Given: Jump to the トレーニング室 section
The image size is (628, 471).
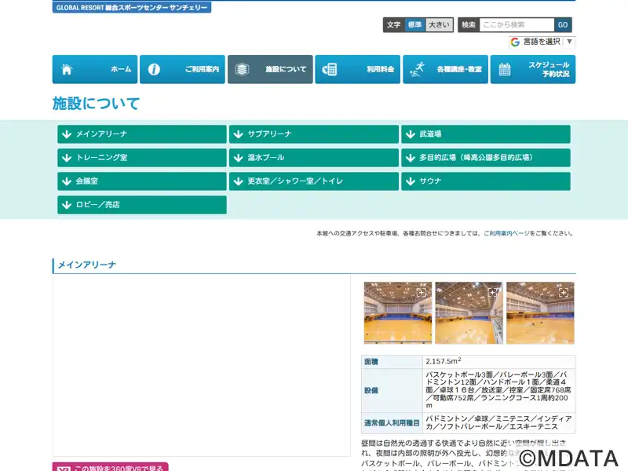Looking at the screenshot, I should [142, 158].
